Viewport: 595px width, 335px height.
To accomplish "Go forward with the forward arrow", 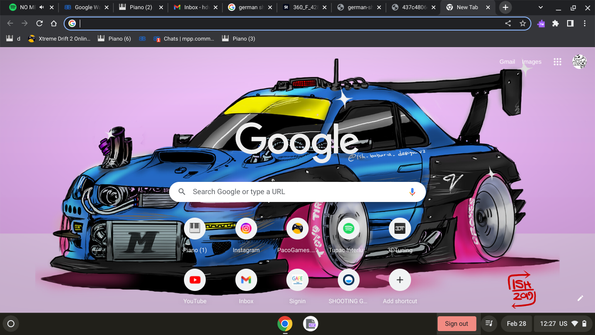I will tap(25, 24).
